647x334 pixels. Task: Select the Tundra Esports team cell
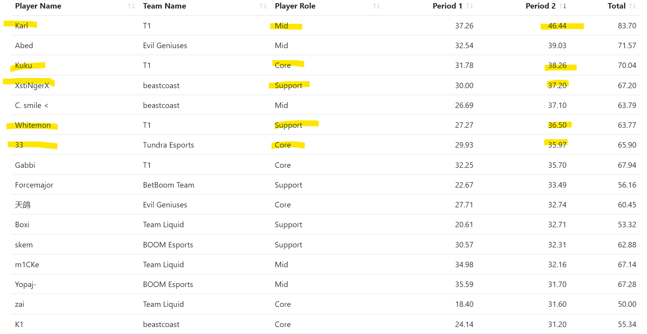click(168, 145)
